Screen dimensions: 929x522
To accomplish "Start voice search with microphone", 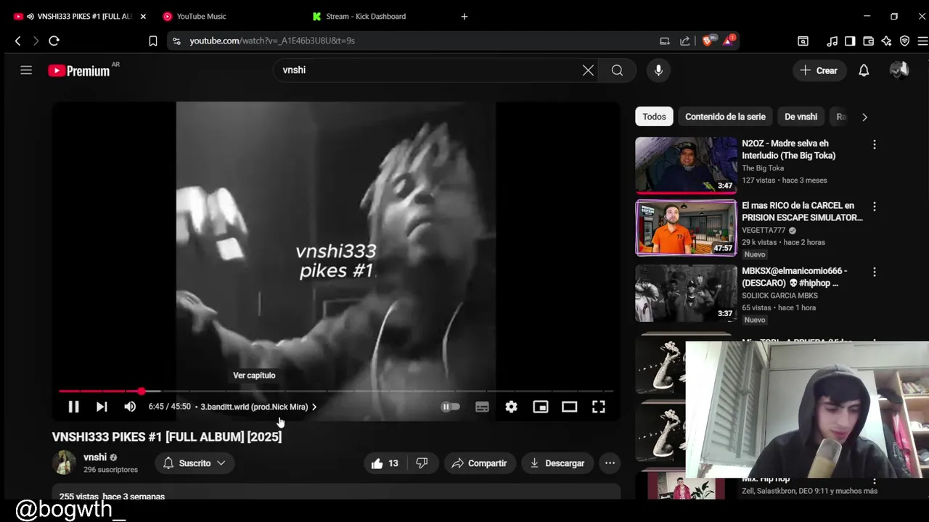I will 658,70.
